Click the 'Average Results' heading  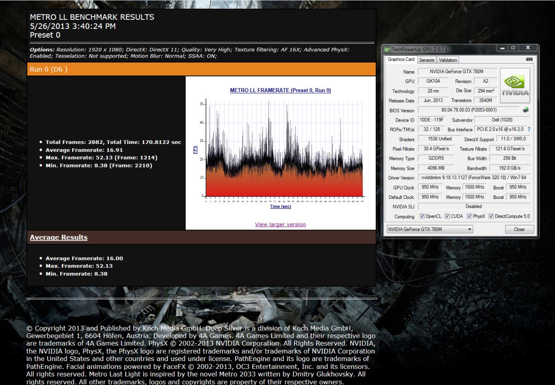[x=58, y=237]
